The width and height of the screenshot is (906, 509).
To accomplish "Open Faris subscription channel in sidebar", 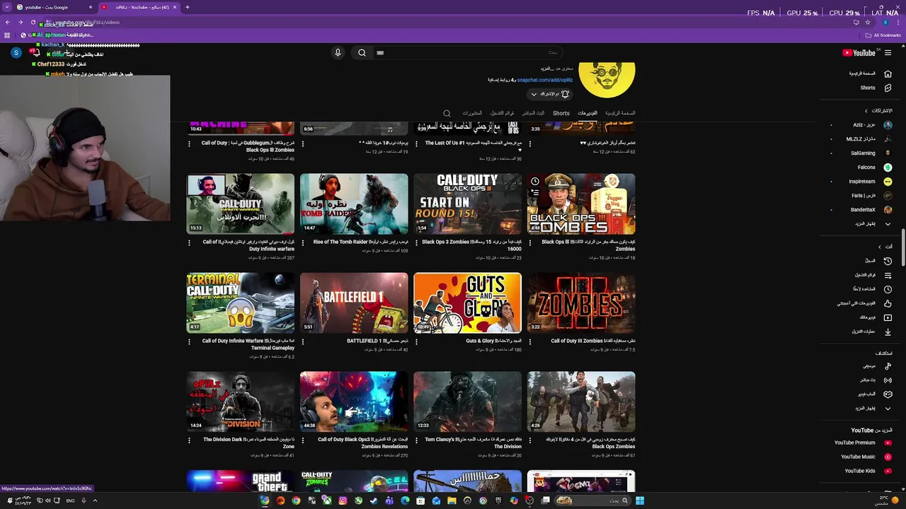I will coord(872,196).
